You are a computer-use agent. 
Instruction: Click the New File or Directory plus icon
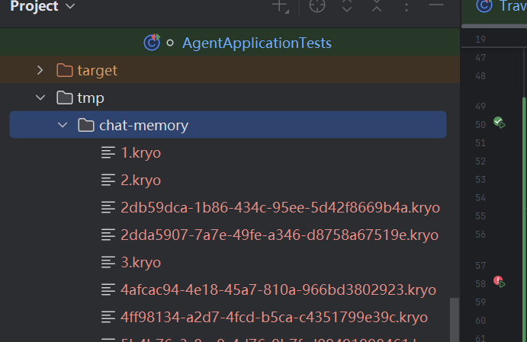click(280, 6)
